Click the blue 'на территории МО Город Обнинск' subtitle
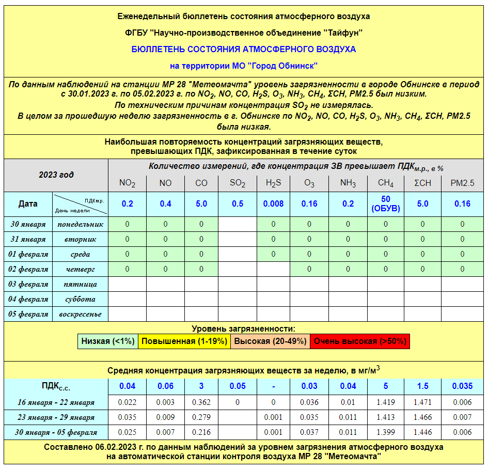This screenshot has height=470, width=488. pyautogui.click(x=244, y=66)
